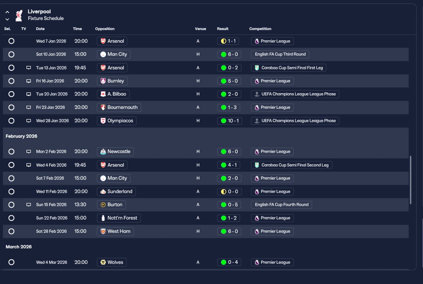
Task: Click Champions League logo in A. Bilbao row
Action: coord(257,94)
